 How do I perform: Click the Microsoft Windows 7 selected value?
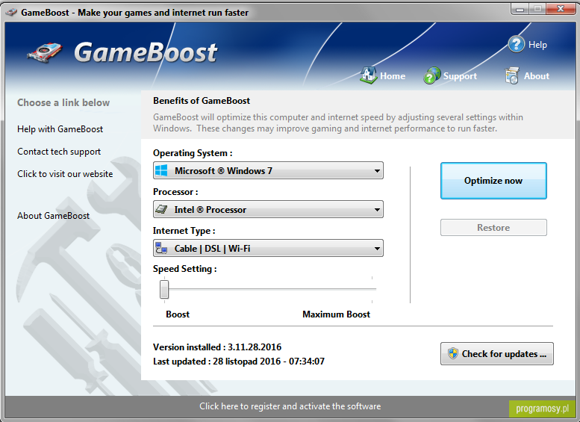click(223, 170)
